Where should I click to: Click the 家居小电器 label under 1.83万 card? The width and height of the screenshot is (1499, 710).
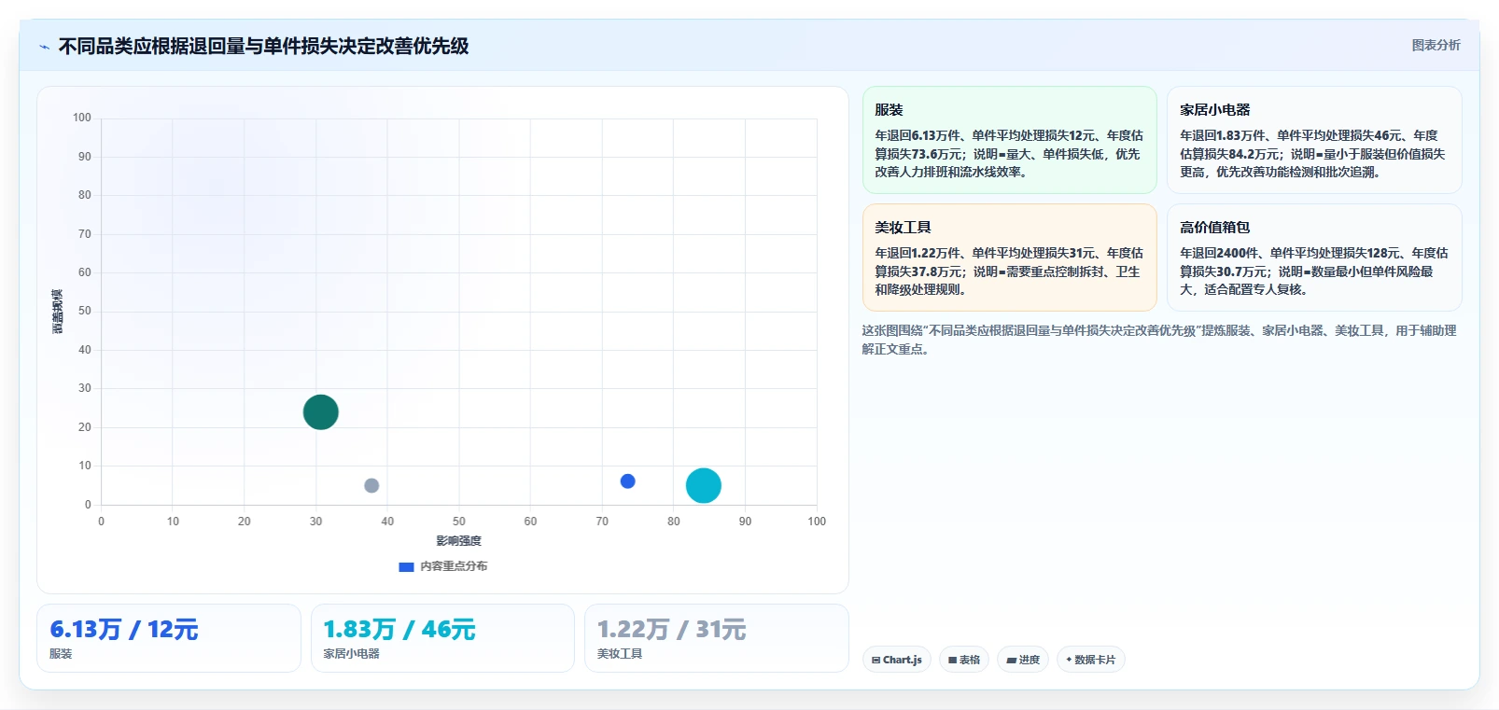(x=351, y=654)
